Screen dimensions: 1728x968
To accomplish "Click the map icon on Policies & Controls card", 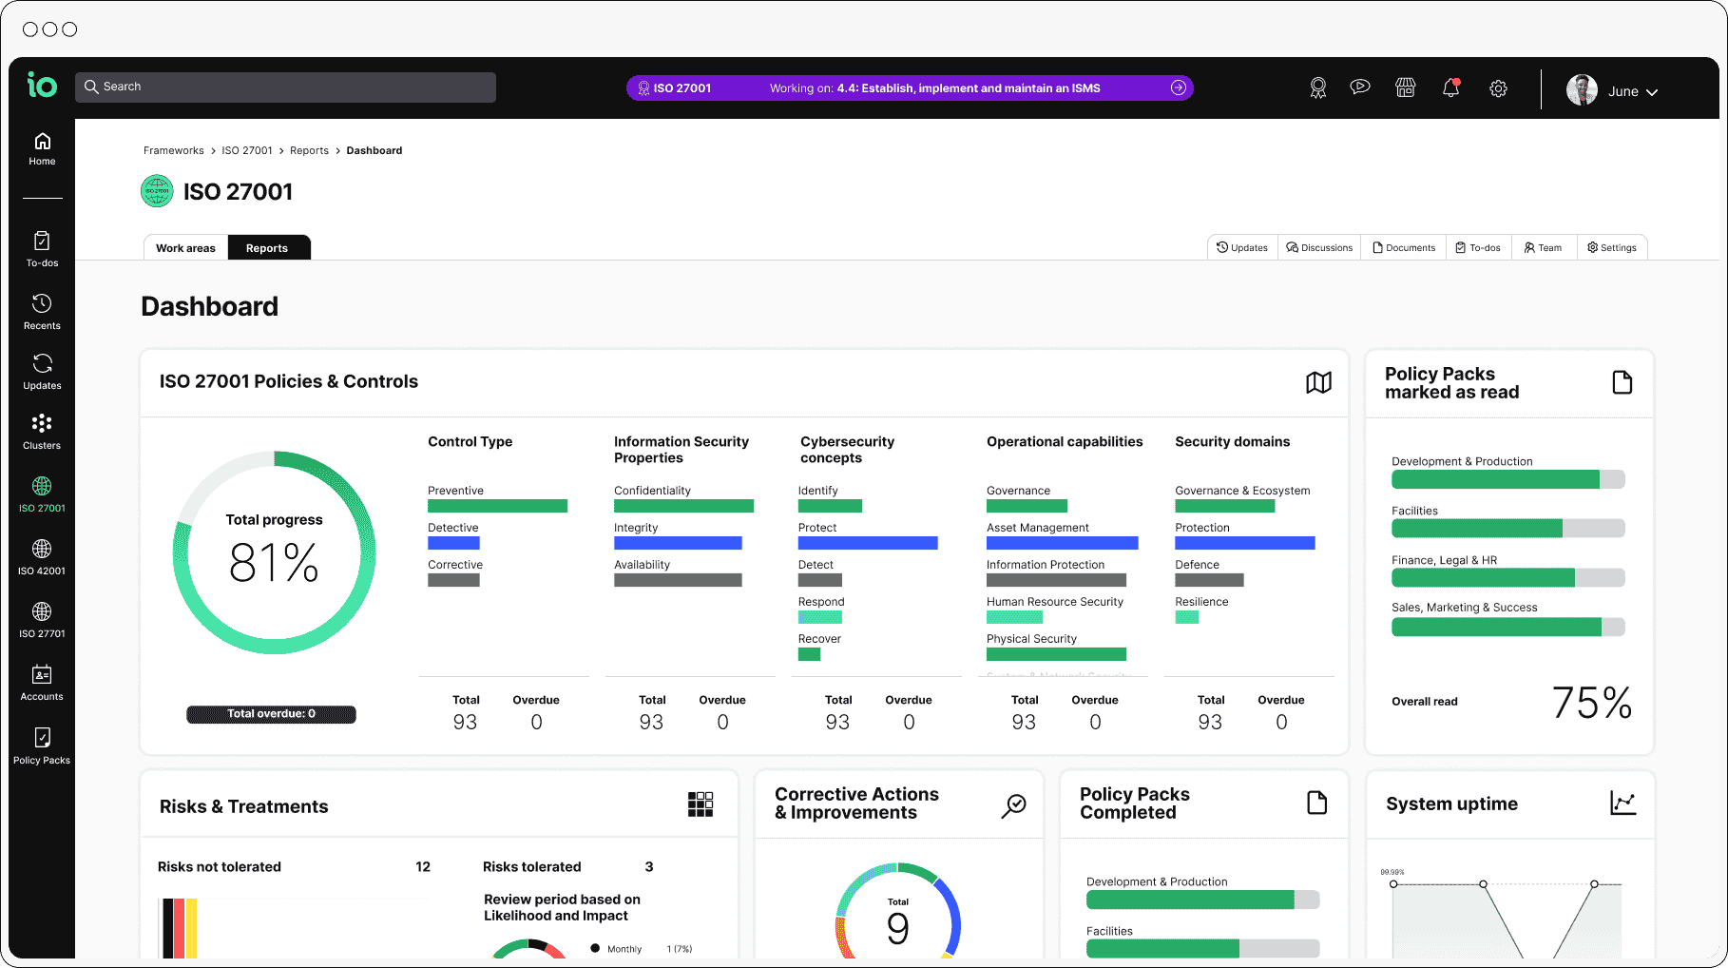I will coord(1318,382).
